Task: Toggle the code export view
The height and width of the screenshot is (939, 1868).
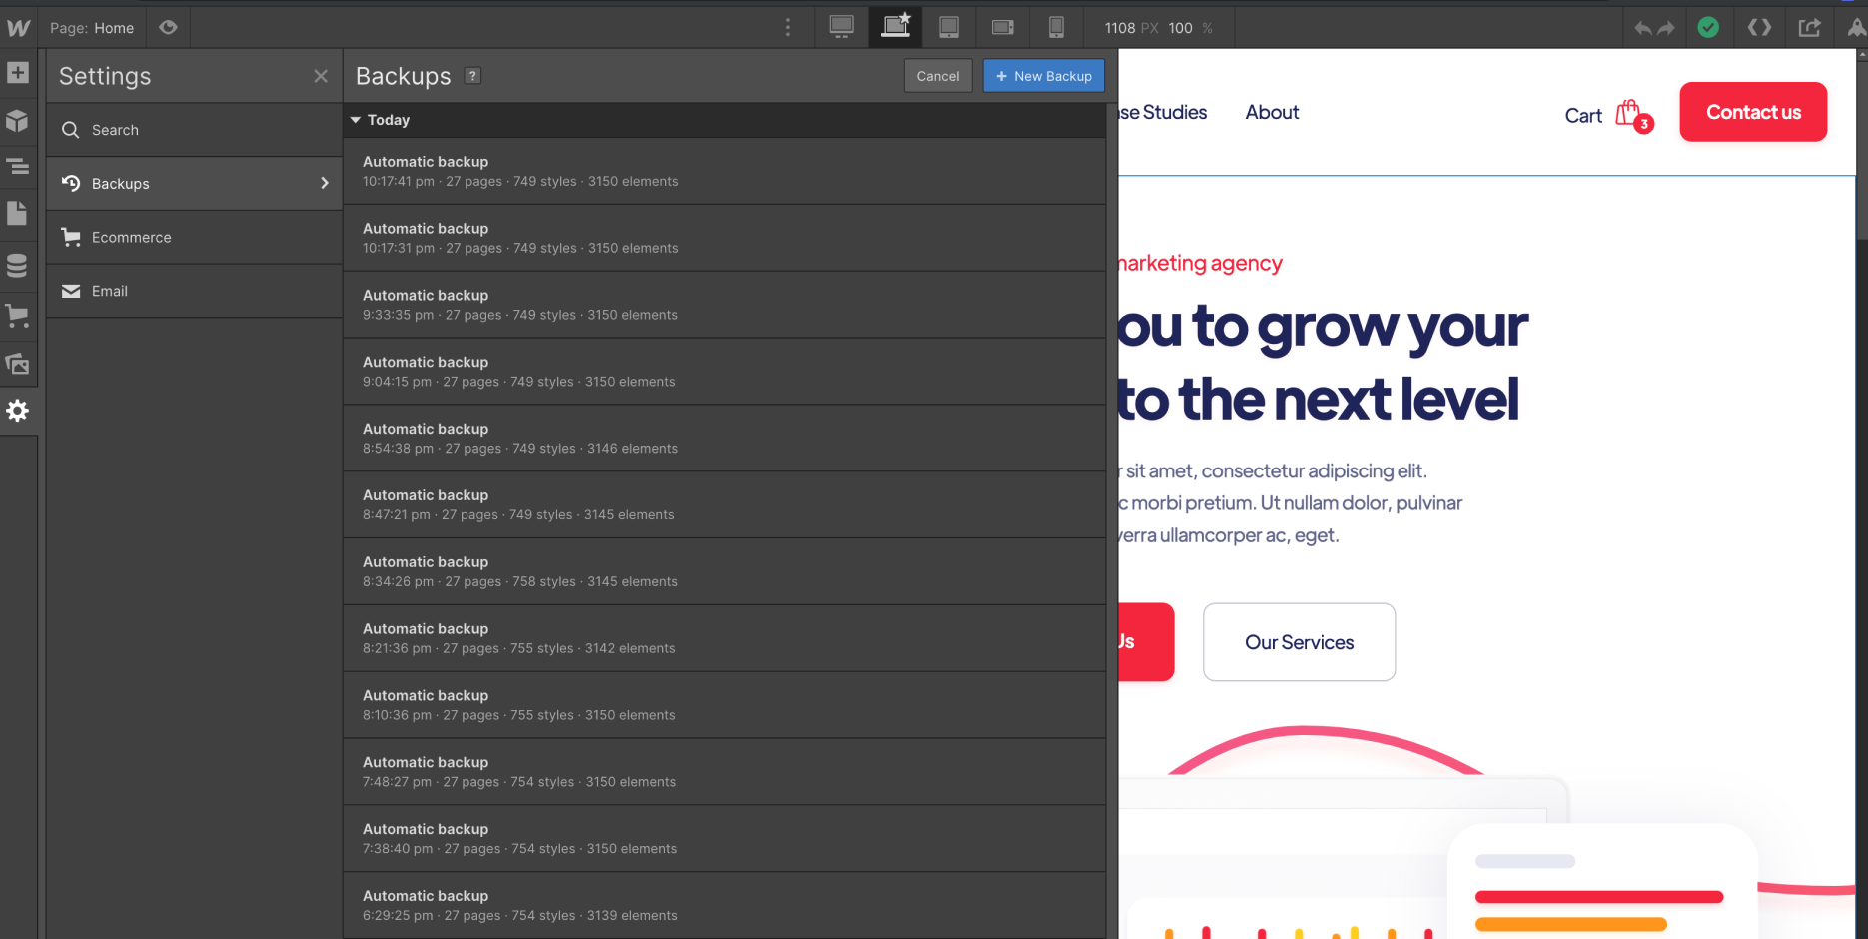Action: point(1759,27)
